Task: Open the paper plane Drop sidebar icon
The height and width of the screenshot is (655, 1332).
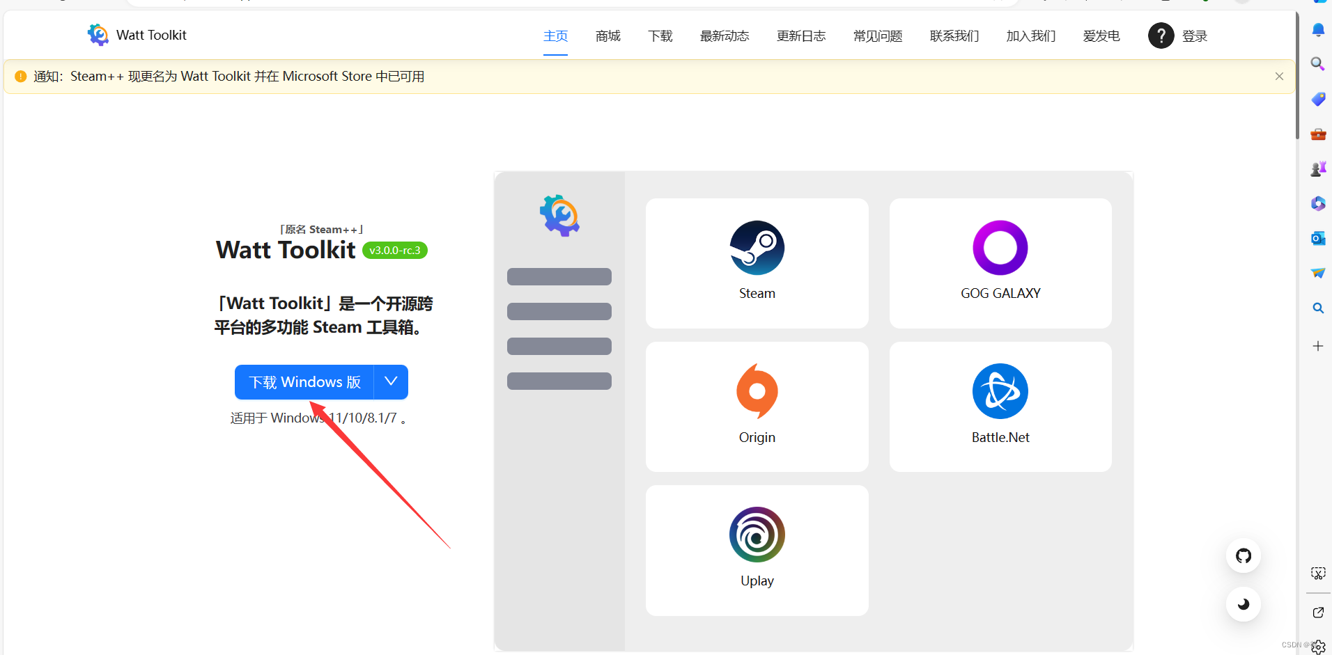Action: 1318,273
